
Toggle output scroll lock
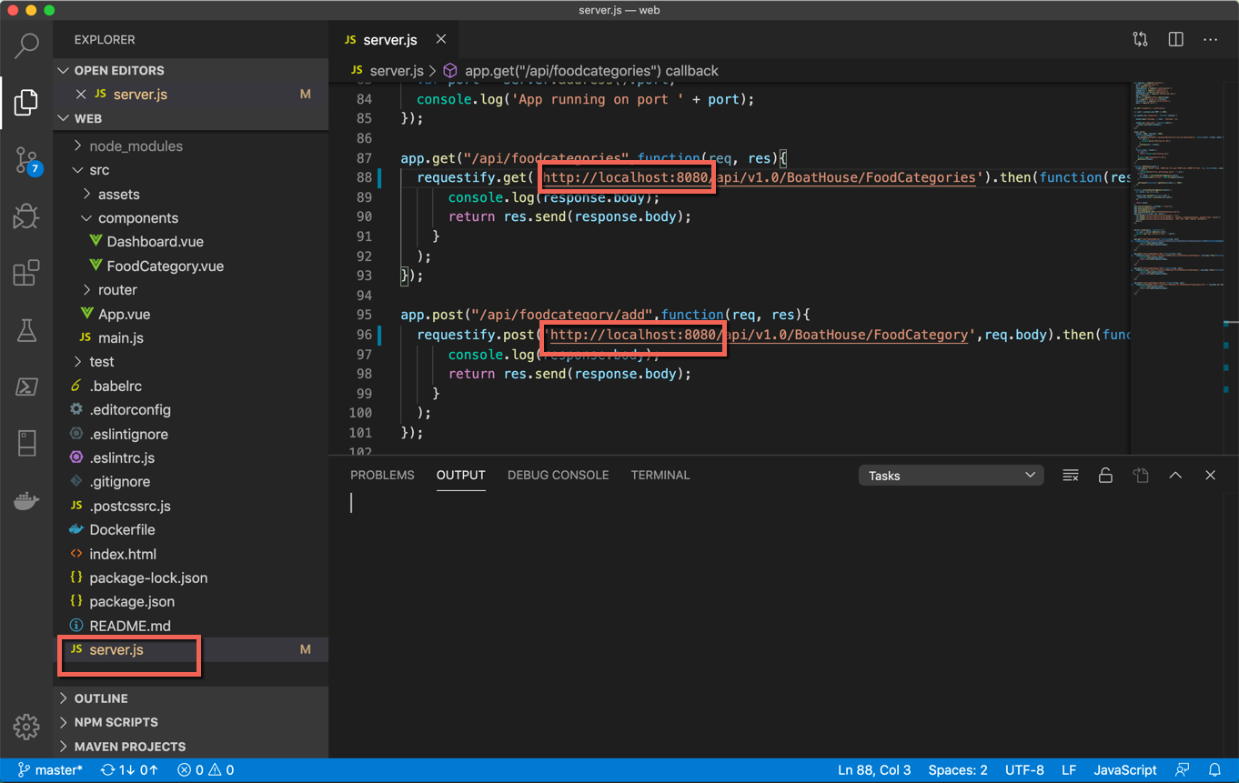[1105, 476]
